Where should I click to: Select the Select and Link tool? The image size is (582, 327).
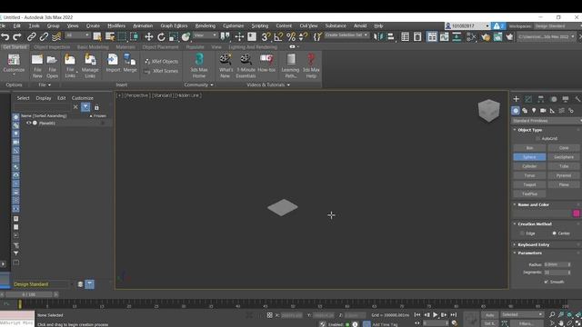(32, 36)
